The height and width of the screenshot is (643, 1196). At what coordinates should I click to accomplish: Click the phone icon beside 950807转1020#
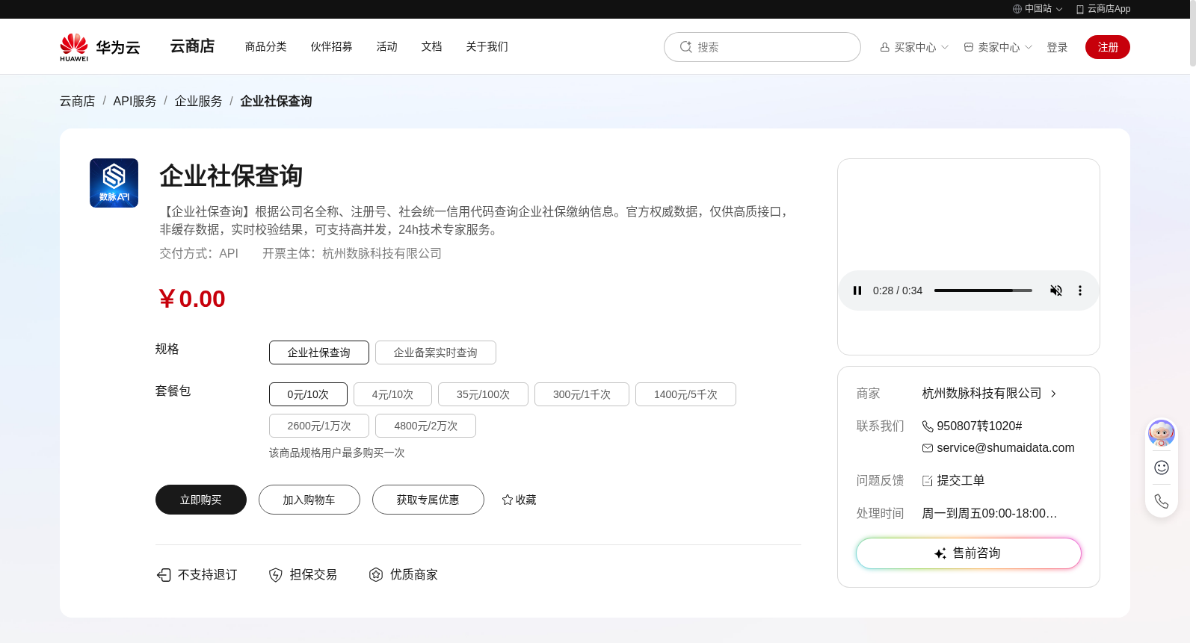click(928, 426)
